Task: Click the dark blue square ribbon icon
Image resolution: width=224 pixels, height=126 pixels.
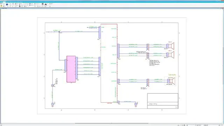Action: [7, 5]
